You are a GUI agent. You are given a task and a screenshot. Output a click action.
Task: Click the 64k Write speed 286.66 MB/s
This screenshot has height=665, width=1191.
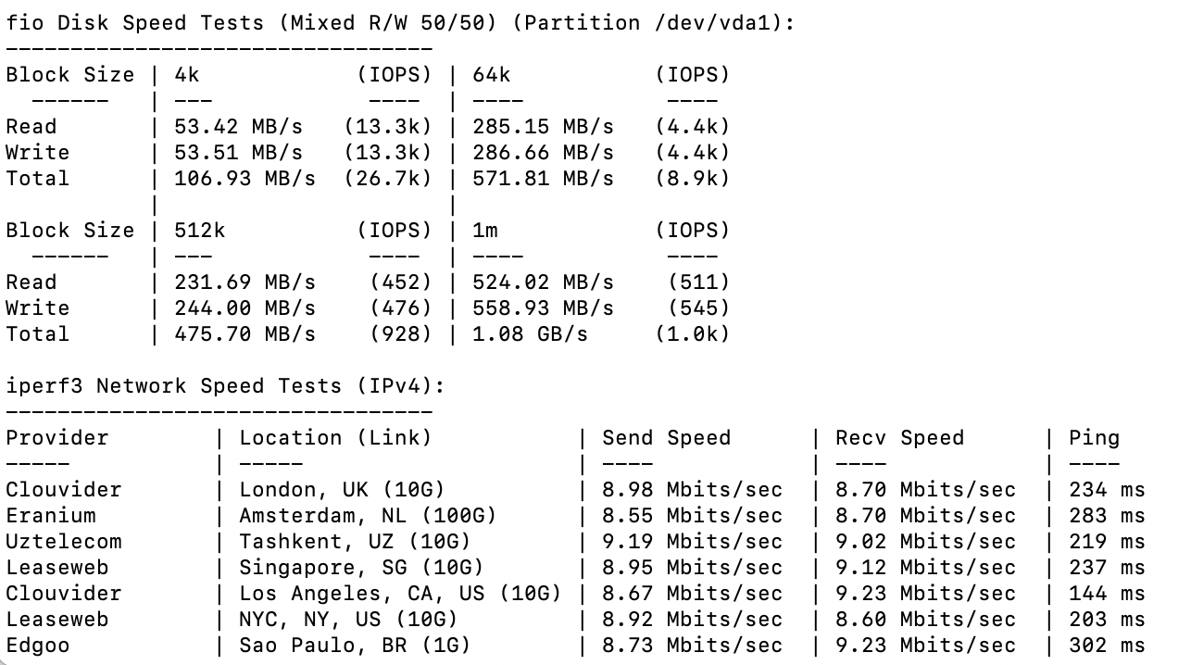tap(543, 153)
